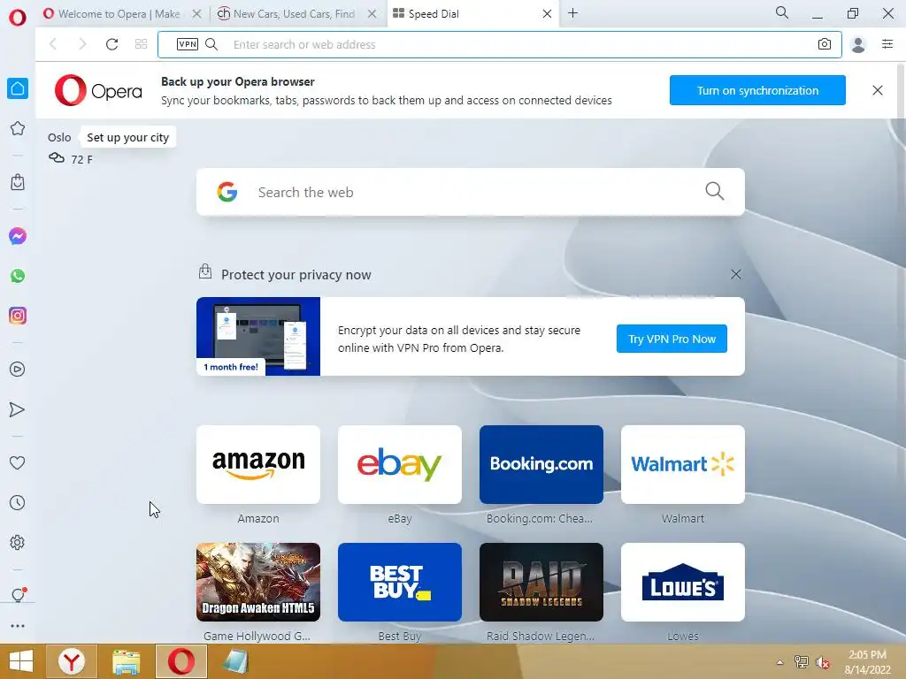906x679 pixels.
Task: Open Instagram in sidebar
Action: pos(18,316)
